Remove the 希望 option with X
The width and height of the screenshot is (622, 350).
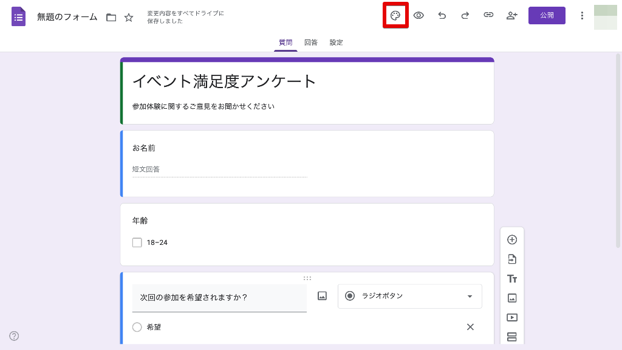470,327
